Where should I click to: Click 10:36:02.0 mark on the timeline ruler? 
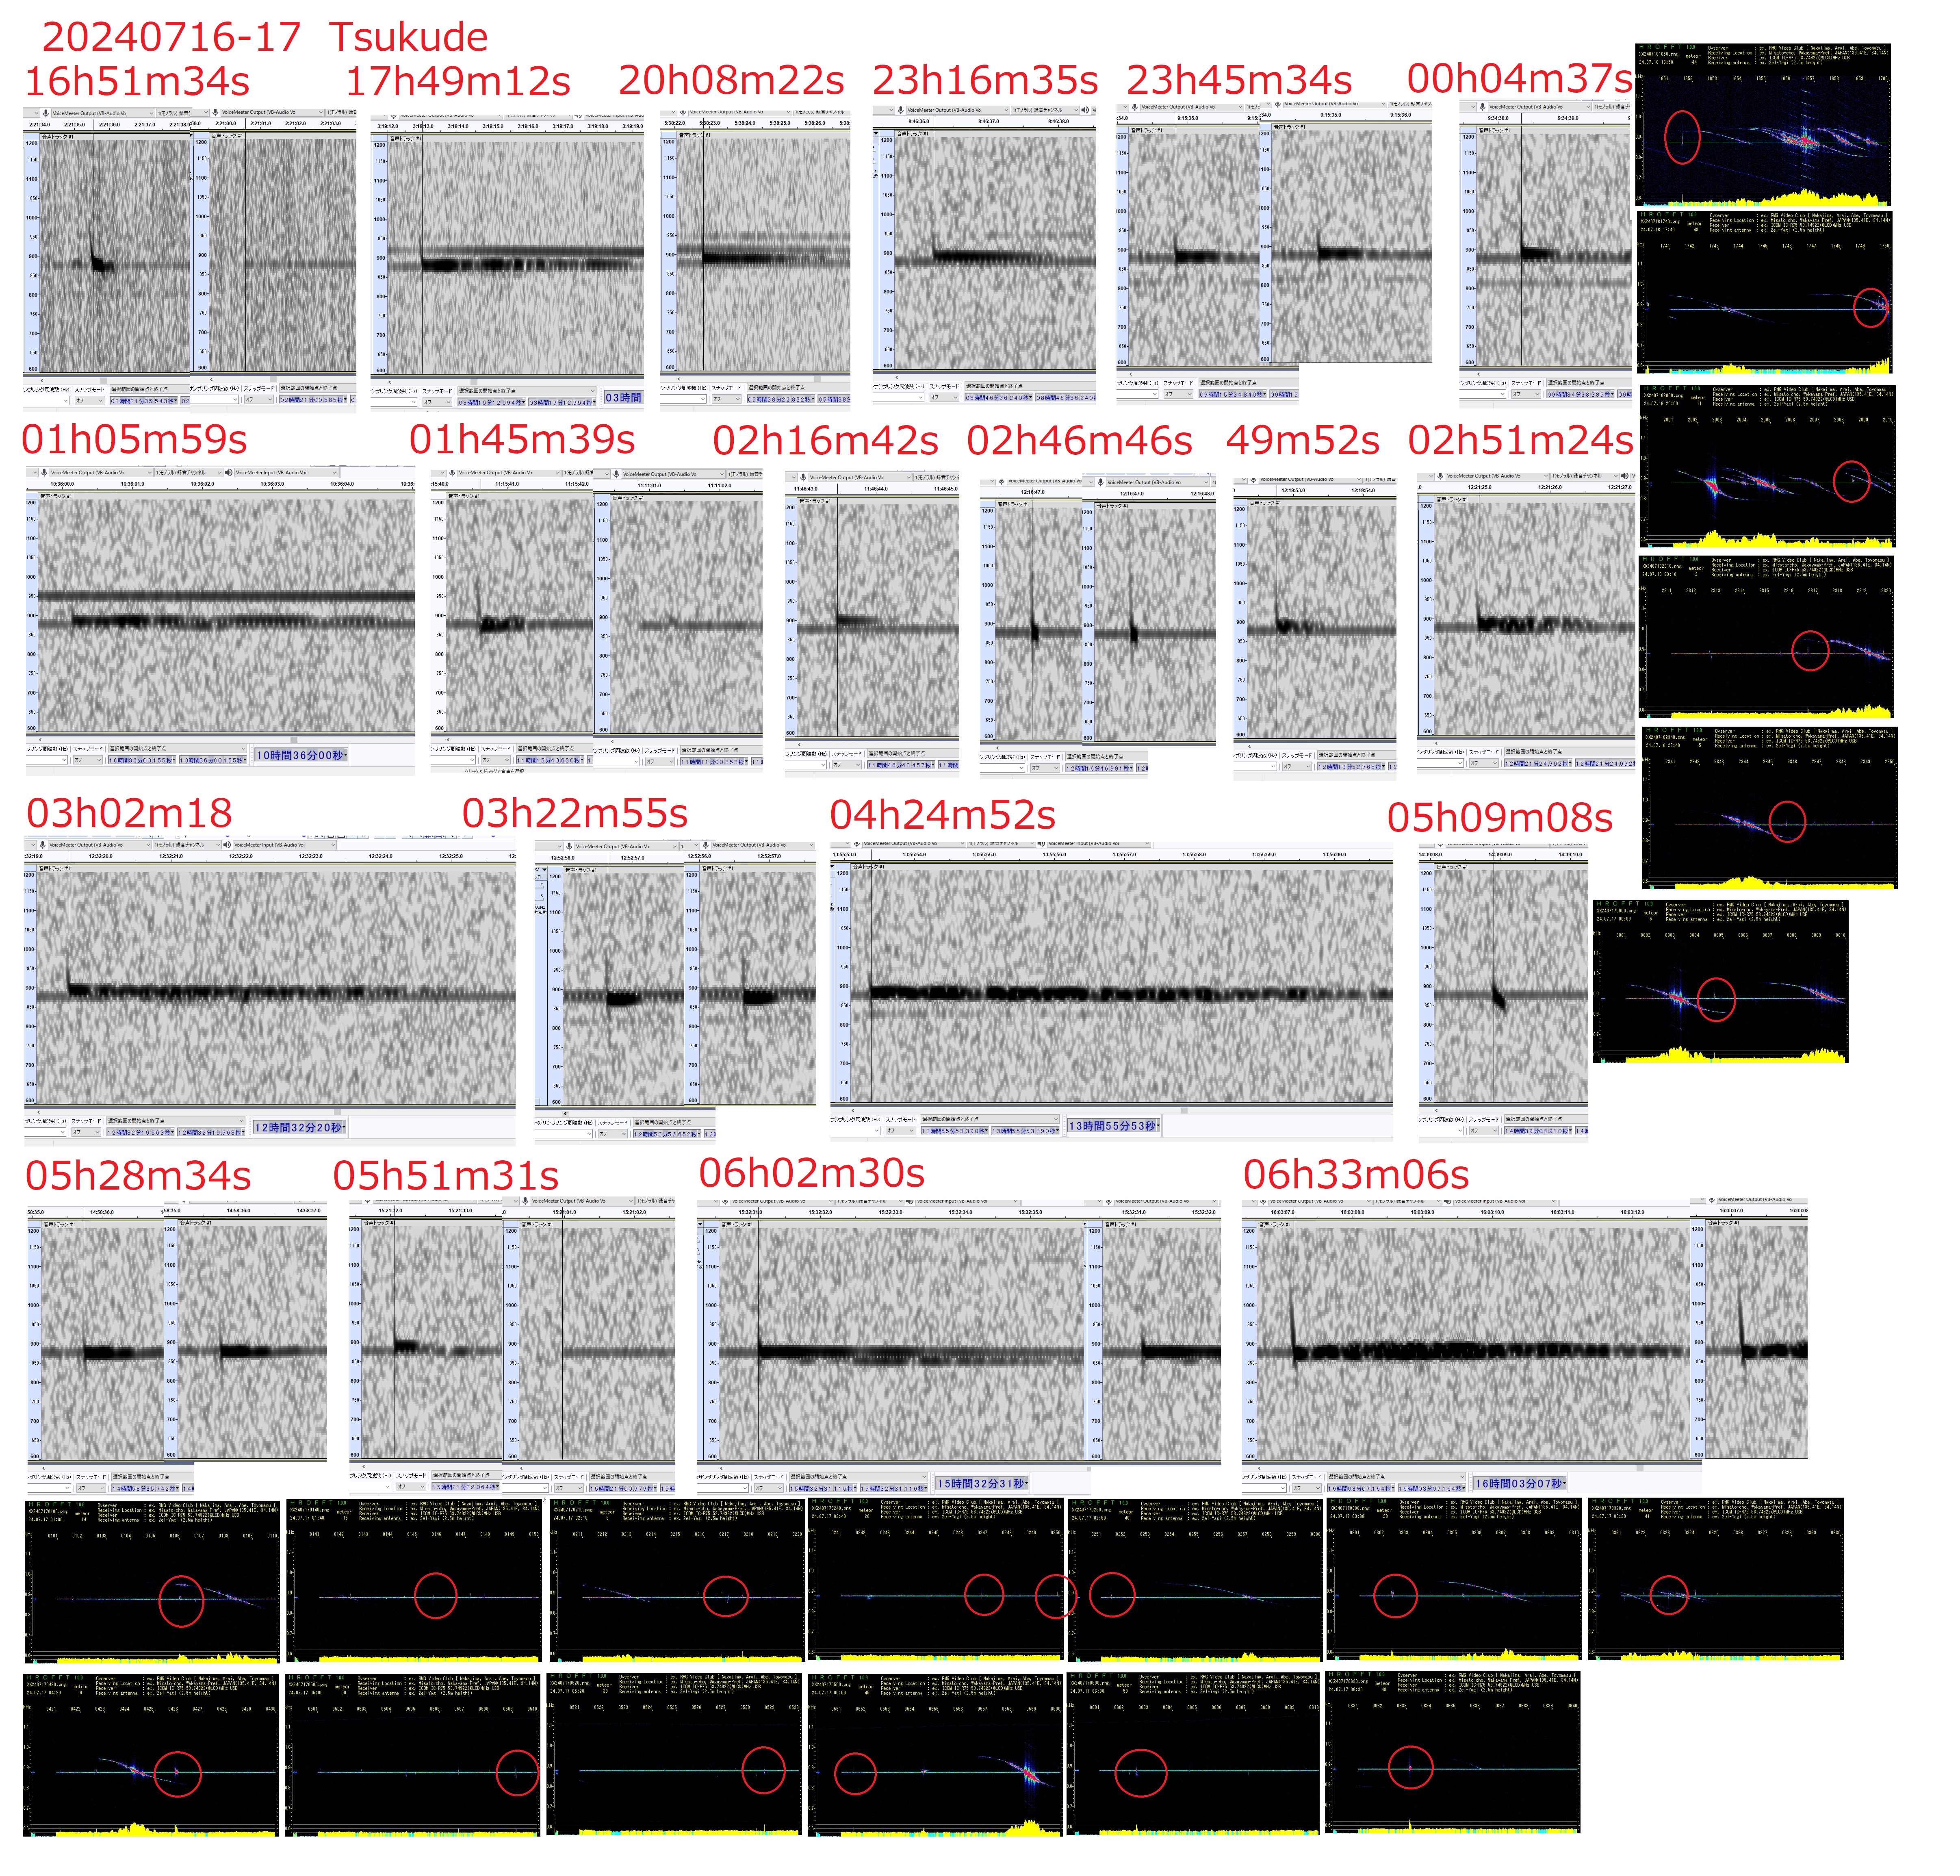(x=202, y=484)
